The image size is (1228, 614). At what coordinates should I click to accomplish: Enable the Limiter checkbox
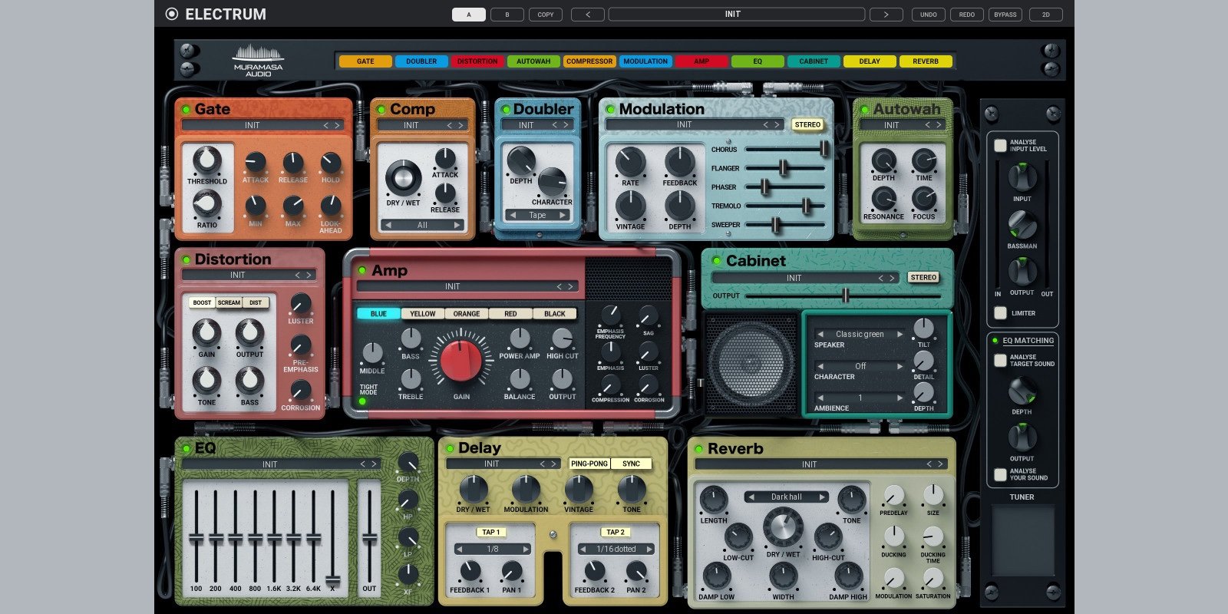pyautogui.click(x=1000, y=312)
